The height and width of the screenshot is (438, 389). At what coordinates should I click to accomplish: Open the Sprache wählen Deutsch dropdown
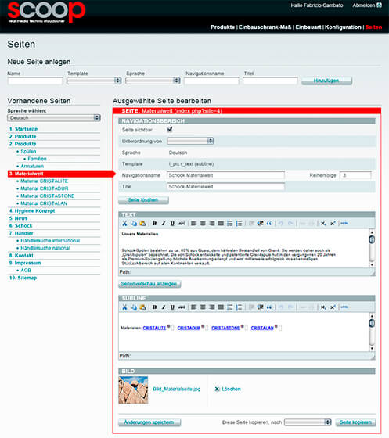coord(54,118)
